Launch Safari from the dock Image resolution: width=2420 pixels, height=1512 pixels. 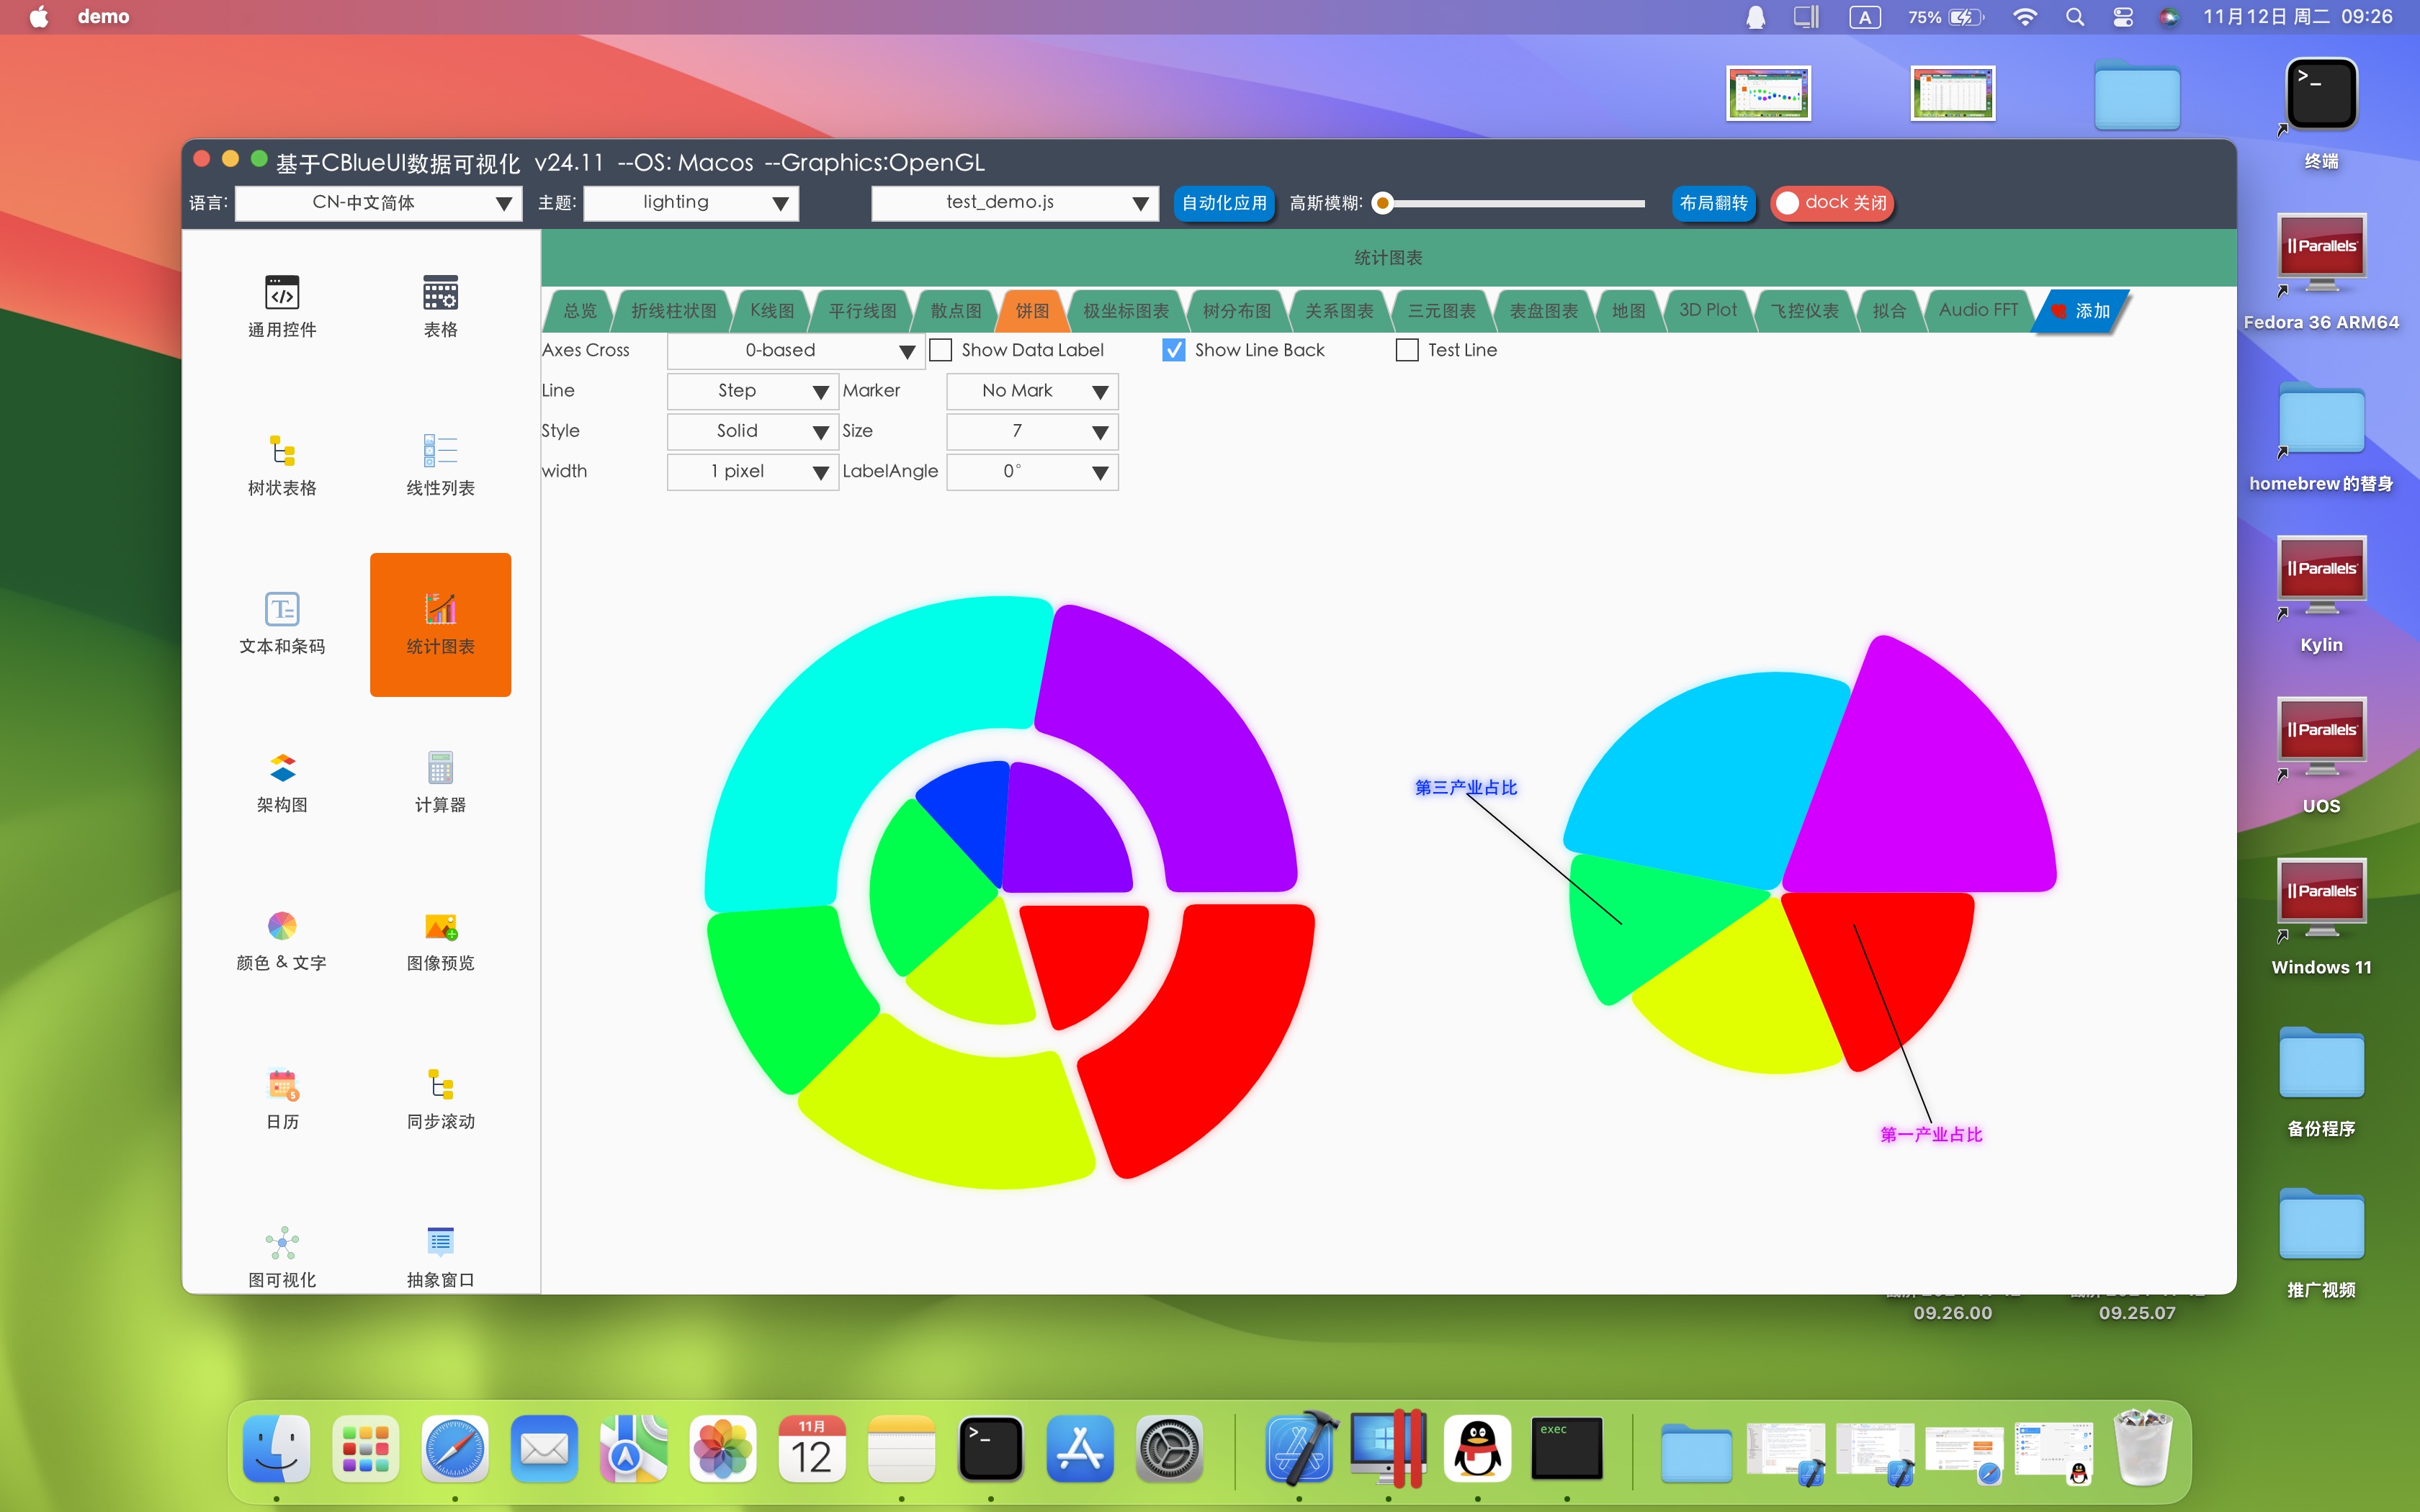[455, 1449]
